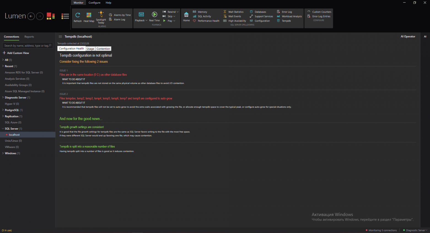Viewport: 430px width, 233px height.
Task: Open the AI Operator panel
Action: click(x=408, y=36)
